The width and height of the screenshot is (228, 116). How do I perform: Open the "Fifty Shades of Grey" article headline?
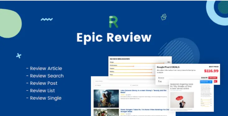(182, 86)
